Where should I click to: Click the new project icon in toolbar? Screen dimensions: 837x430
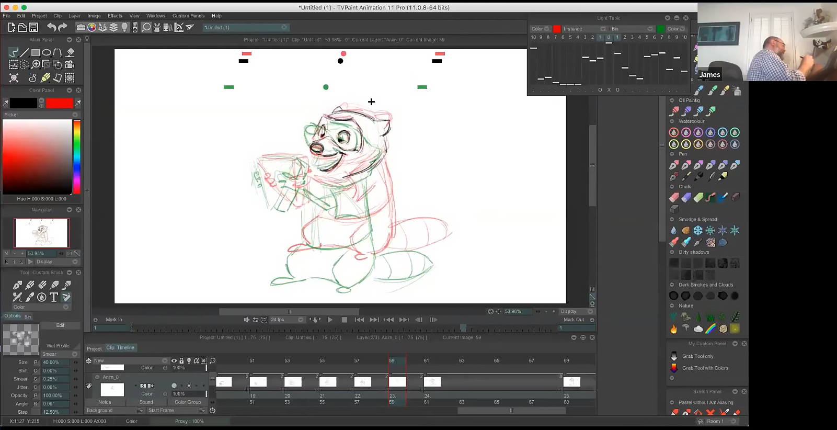tap(12, 27)
